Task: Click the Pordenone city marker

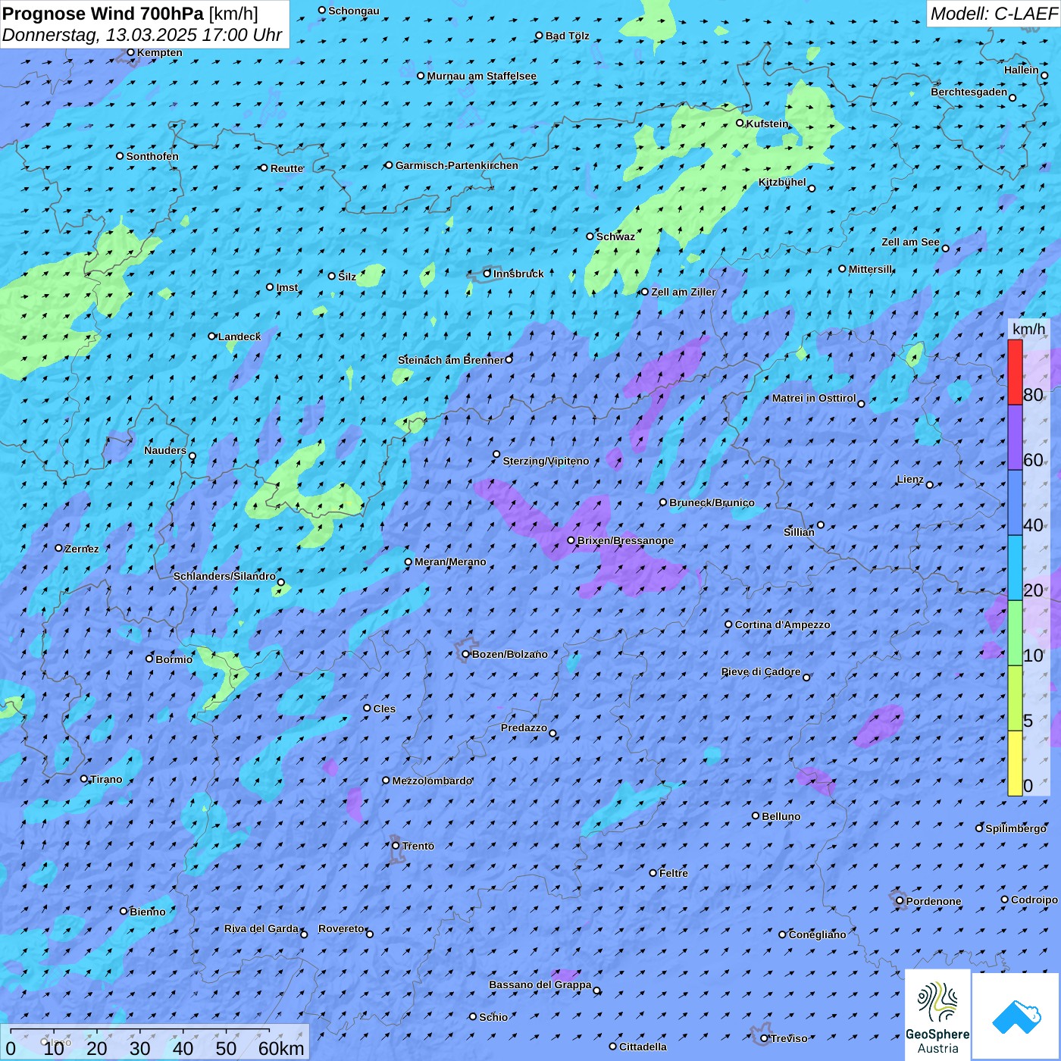Action: pyautogui.click(x=900, y=901)
